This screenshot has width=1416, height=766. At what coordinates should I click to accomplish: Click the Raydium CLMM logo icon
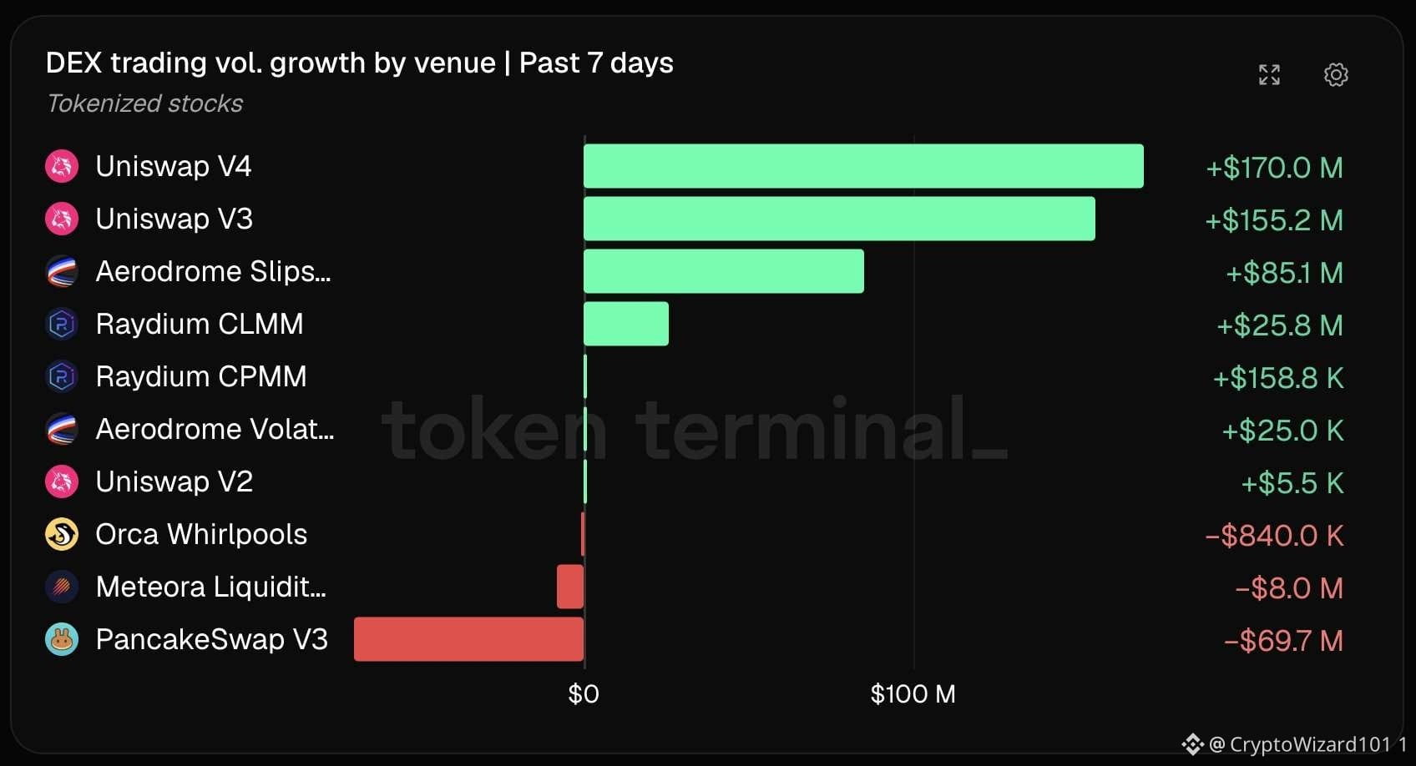click(62, 324)
